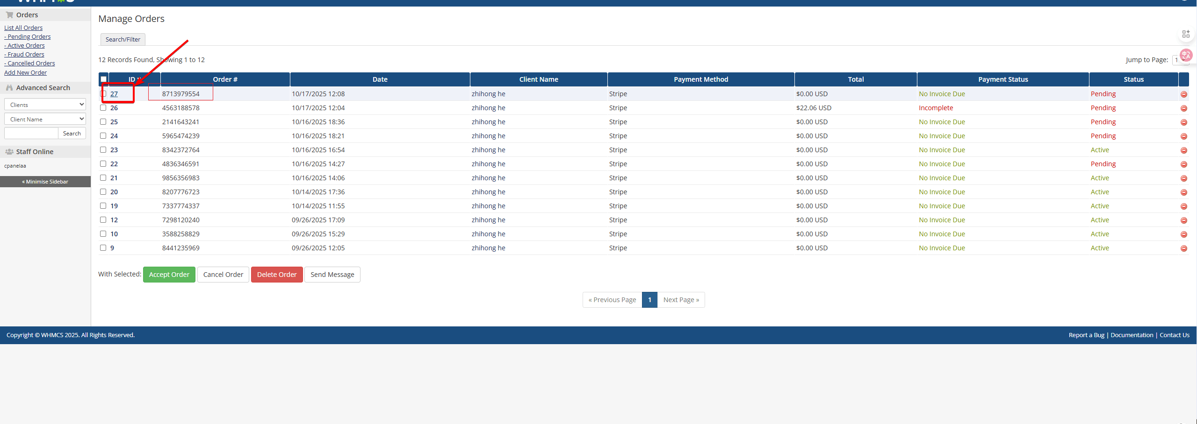The image size is (1197, 424).
Task: Sort by Total column header
Action: tap(856, 79)
